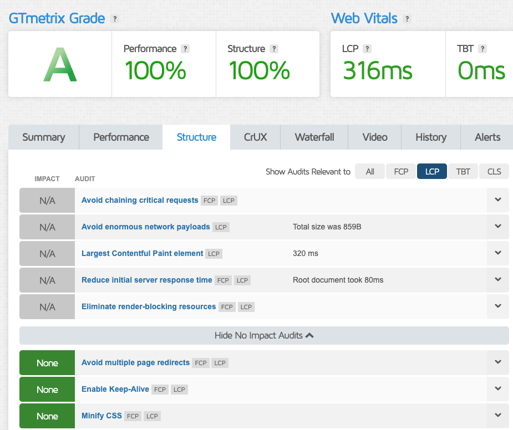Click the 316ms LCP value

(x=378, y=70)
